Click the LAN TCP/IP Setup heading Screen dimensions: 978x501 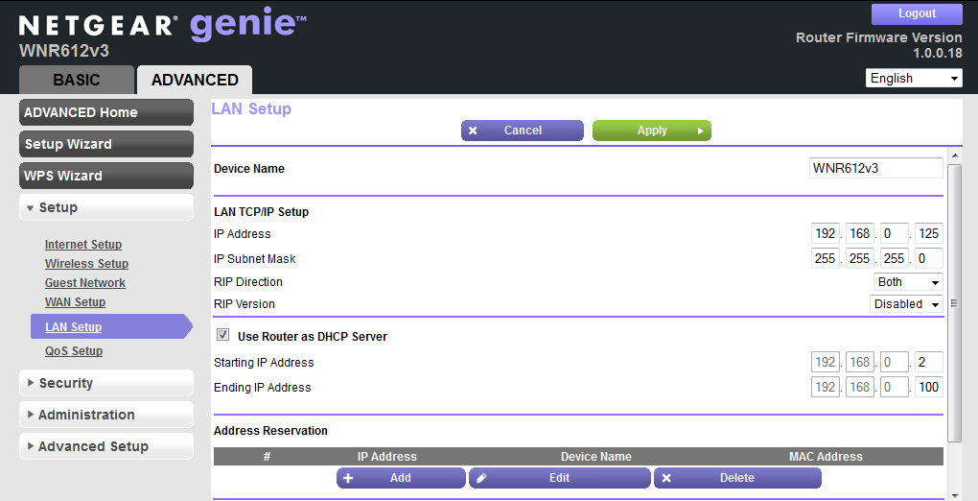coord(262,212)
